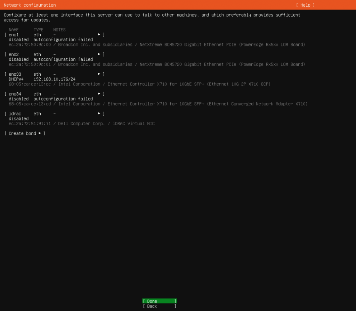The height and width of the screenshot is (311, 356).
Task: Go Back to the previous screen
Action: coord(159,306)
